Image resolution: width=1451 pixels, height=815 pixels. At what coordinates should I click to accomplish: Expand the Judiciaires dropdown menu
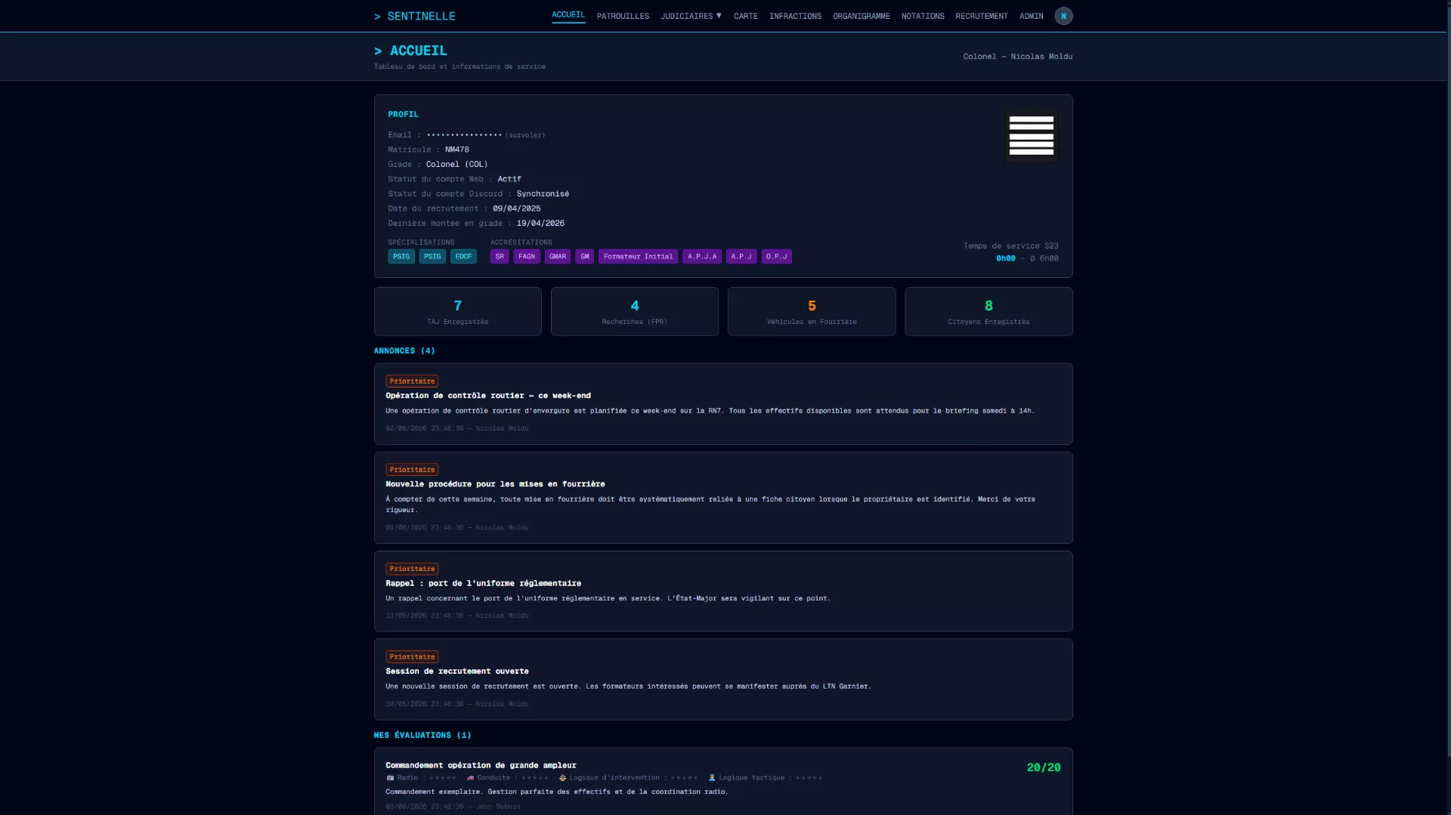coord(691,16)
